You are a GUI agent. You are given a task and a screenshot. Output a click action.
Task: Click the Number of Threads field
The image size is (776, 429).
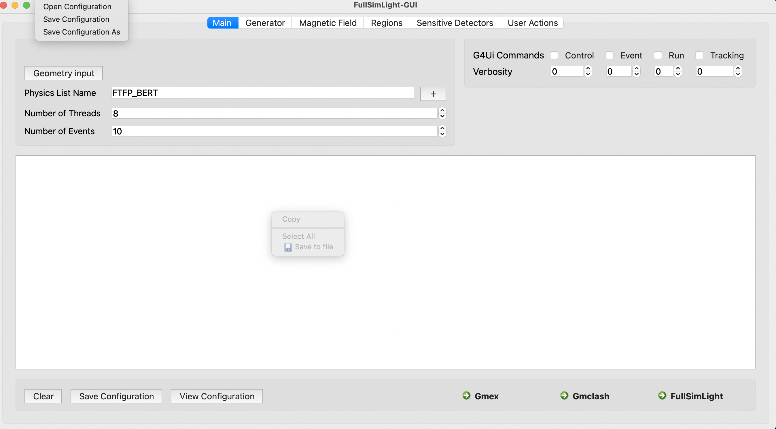pos(275,113)
